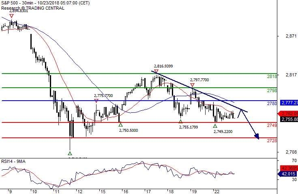298x194 pixels.
Task: Click date label 10 on the time axis
Action: (x=34, y=192)
